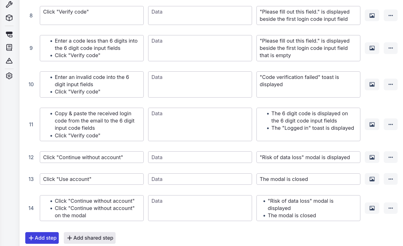Click the wrench icon in sidebar

point(9,4)
